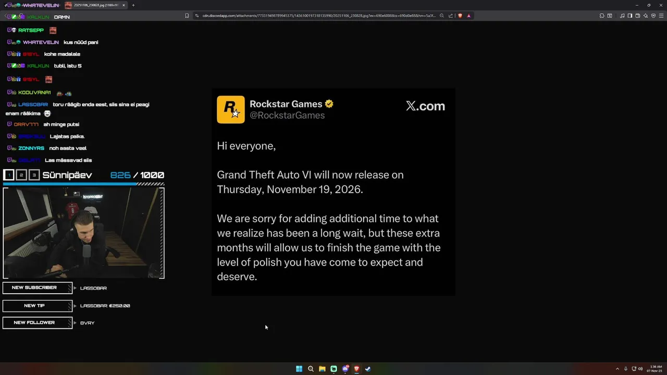The width and height of the screenshot is (667, 375).
Task: Open network status tray icon
Action: tap(634, 369)
